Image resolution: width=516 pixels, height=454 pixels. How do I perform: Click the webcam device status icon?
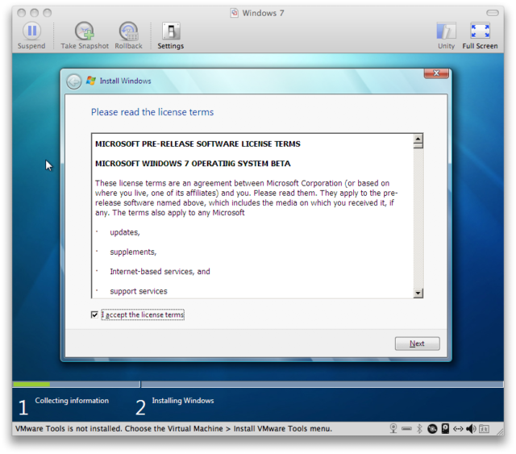[x=393, y=428]
